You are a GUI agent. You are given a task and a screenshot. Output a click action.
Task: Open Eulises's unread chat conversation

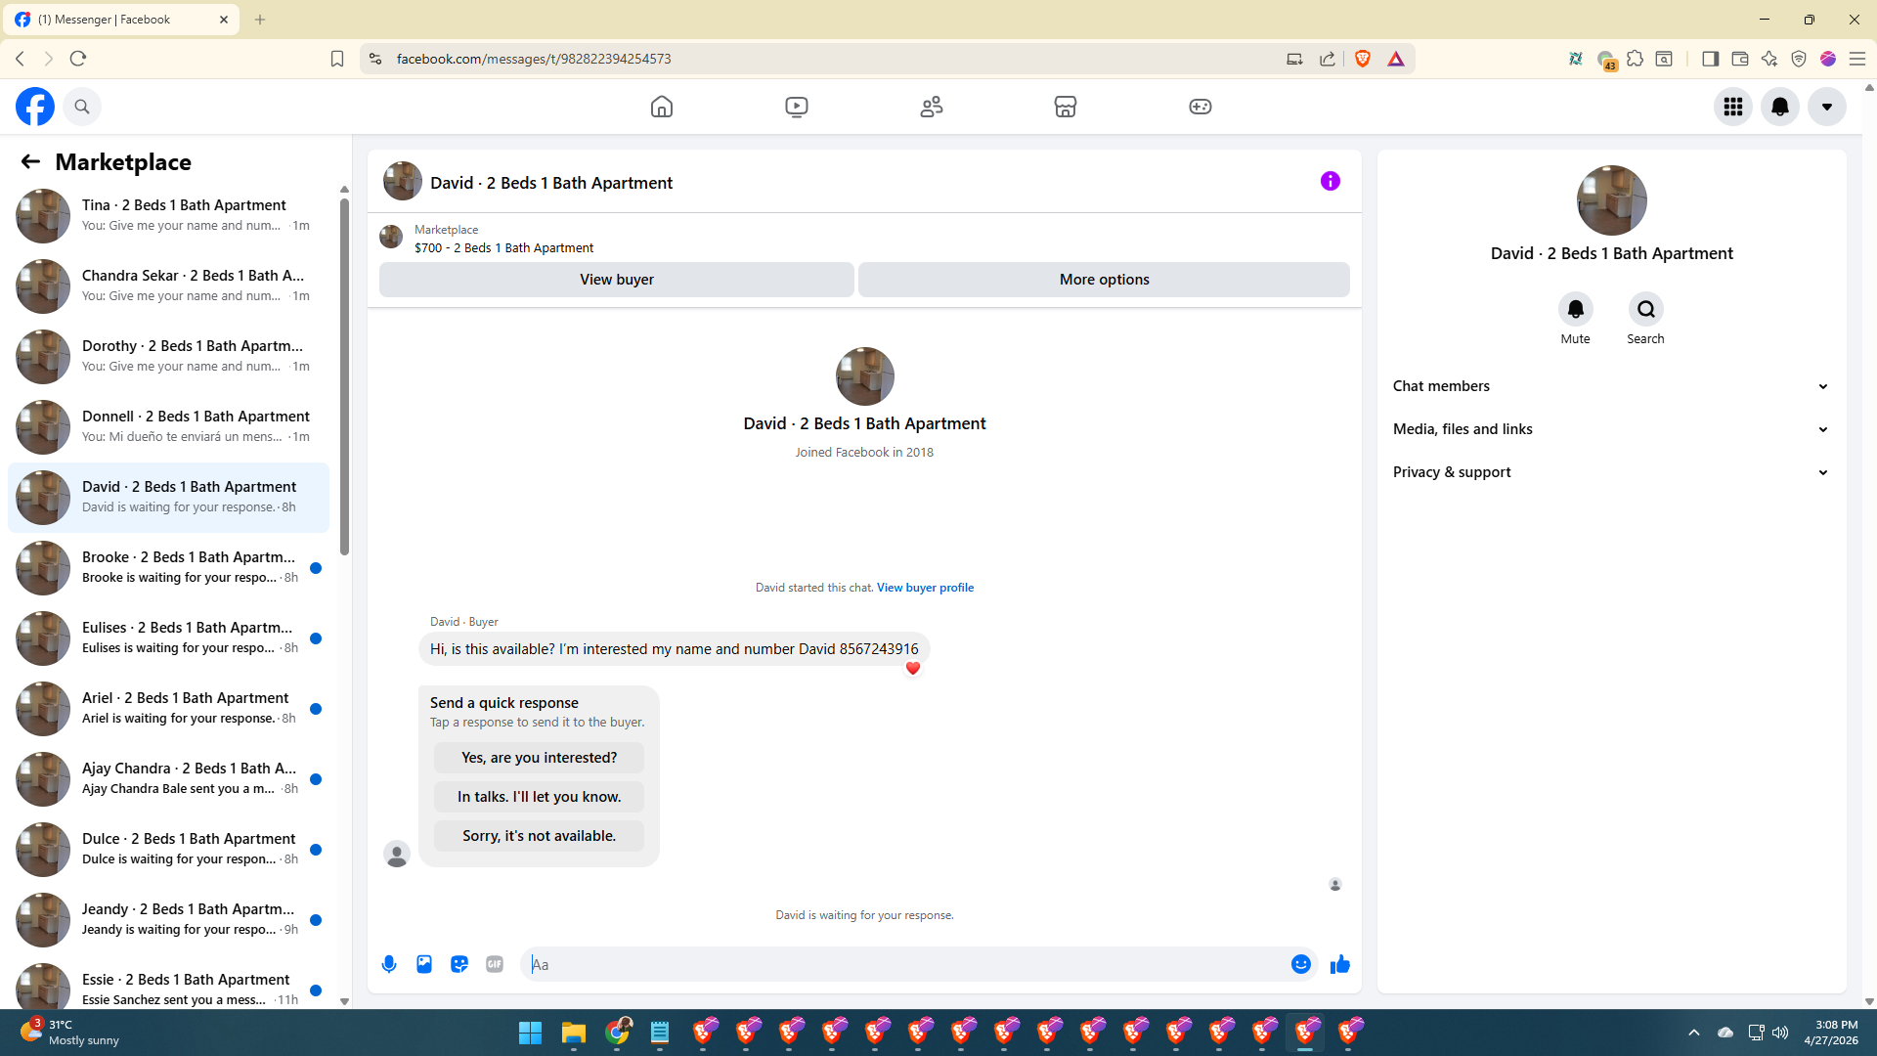168,638
